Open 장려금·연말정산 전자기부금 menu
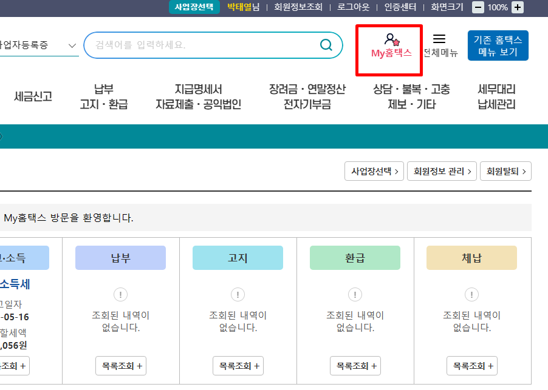The height and width of the screenshot is (390, 548). click(307, 96)
